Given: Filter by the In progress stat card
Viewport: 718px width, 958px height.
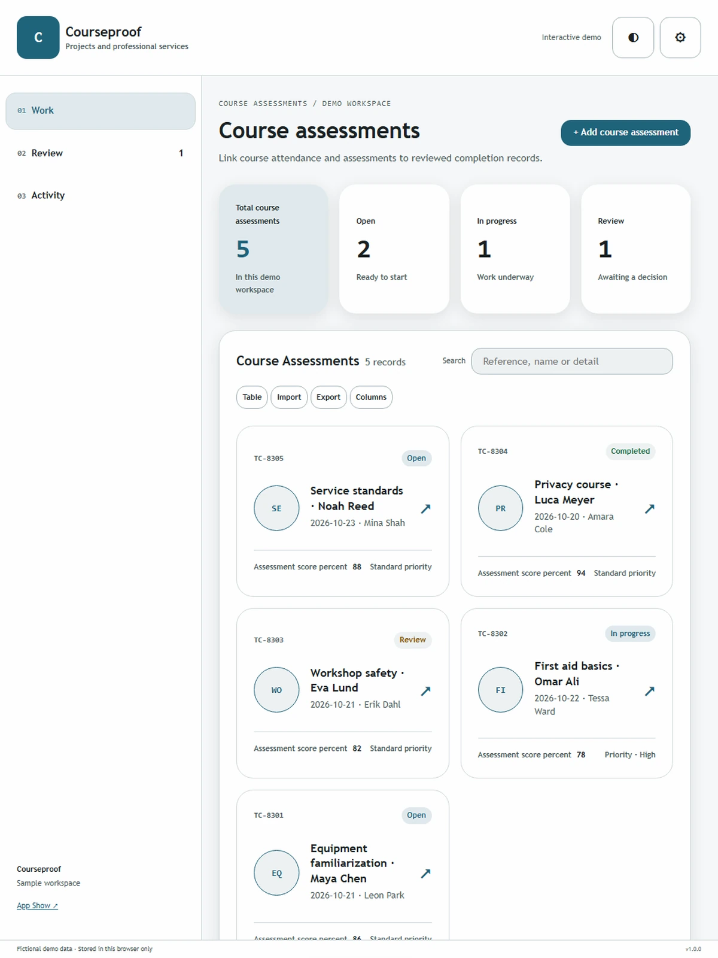Looking at the screenshot, I should pos(515,248).
